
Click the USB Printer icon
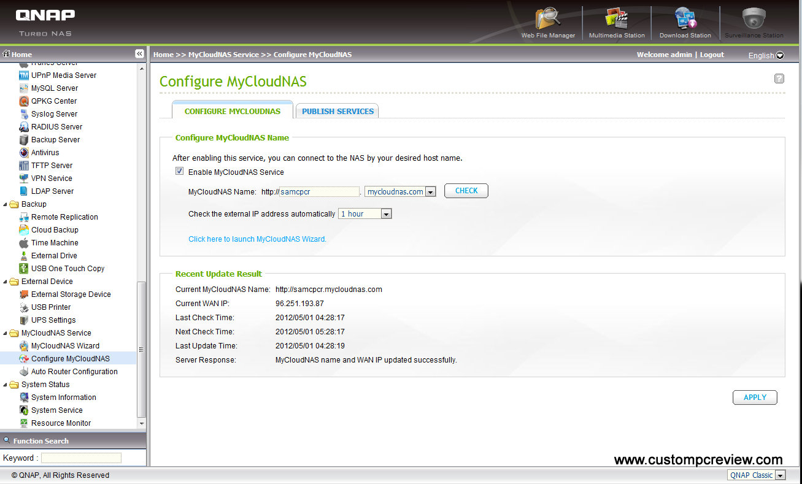tap(24, 307)
